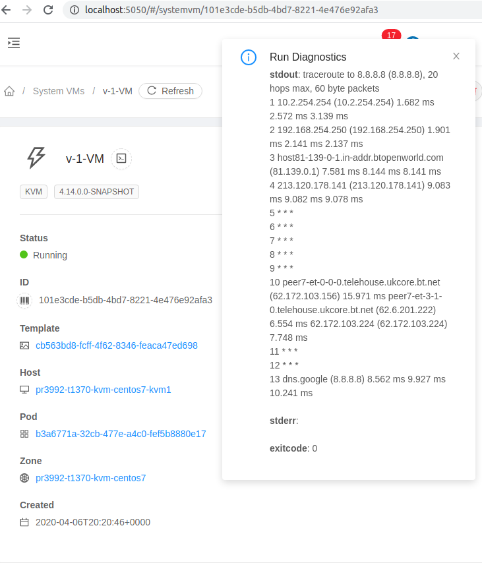Click the Template section label

pos(40,328)
